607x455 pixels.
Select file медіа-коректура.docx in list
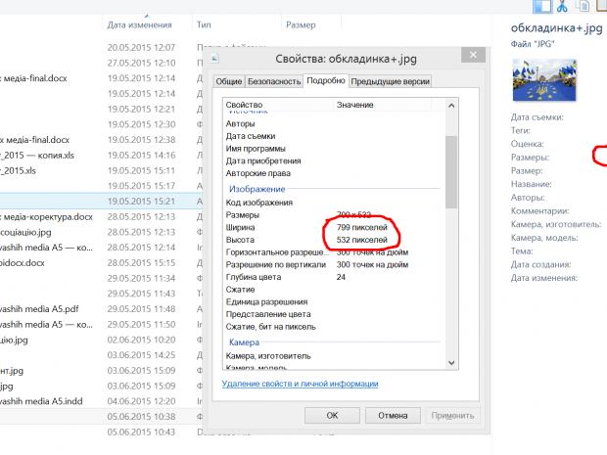tap(47, 216)
